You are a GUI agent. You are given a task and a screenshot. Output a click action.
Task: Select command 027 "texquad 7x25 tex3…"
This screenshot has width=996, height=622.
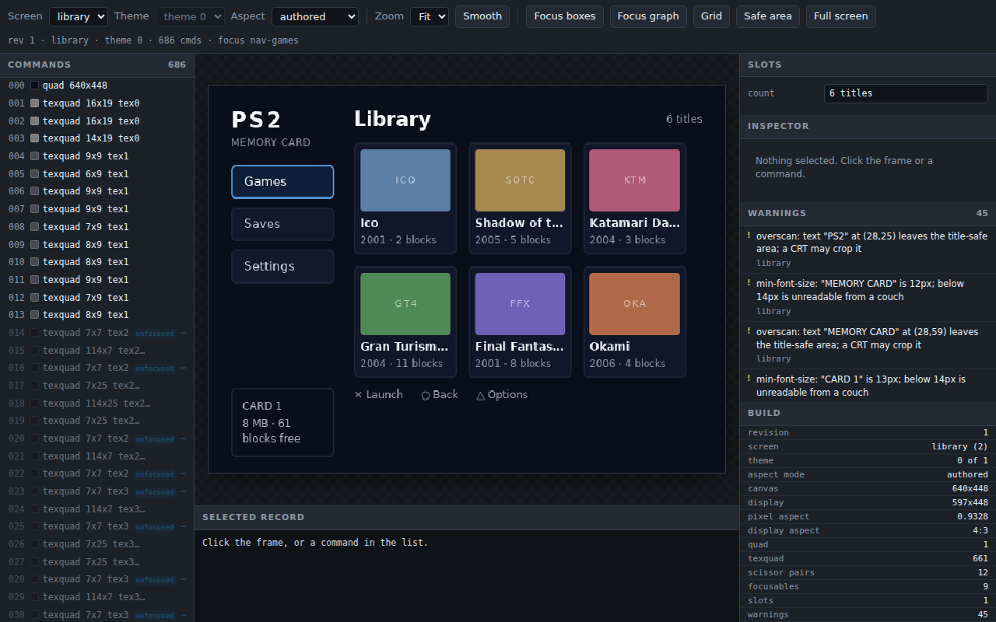[96, 562]
